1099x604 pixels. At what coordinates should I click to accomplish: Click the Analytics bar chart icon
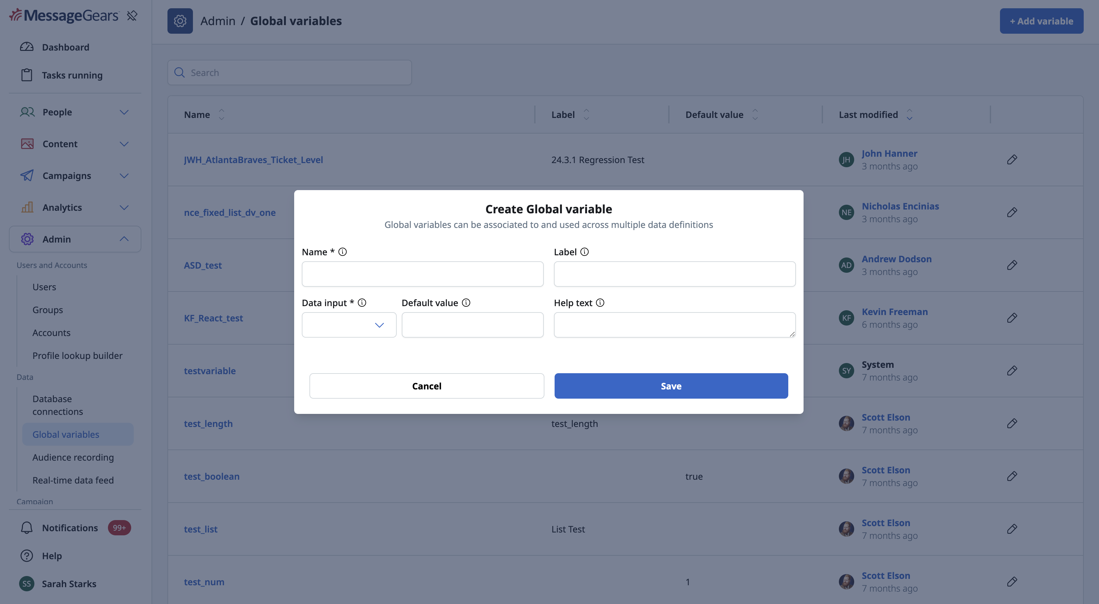[x=27, y=208]
